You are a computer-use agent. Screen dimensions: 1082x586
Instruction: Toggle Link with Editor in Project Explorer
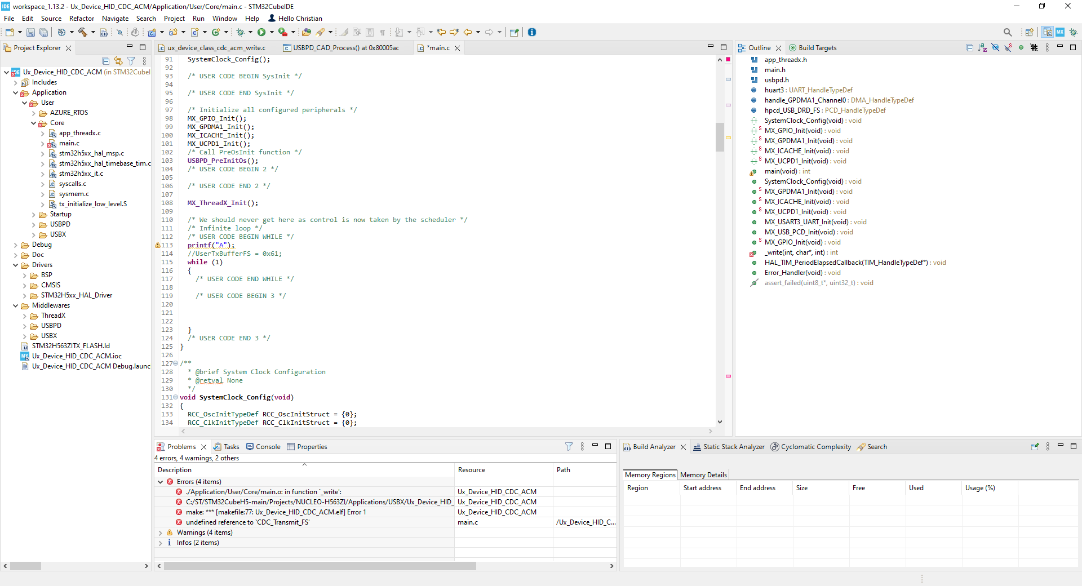118,61
